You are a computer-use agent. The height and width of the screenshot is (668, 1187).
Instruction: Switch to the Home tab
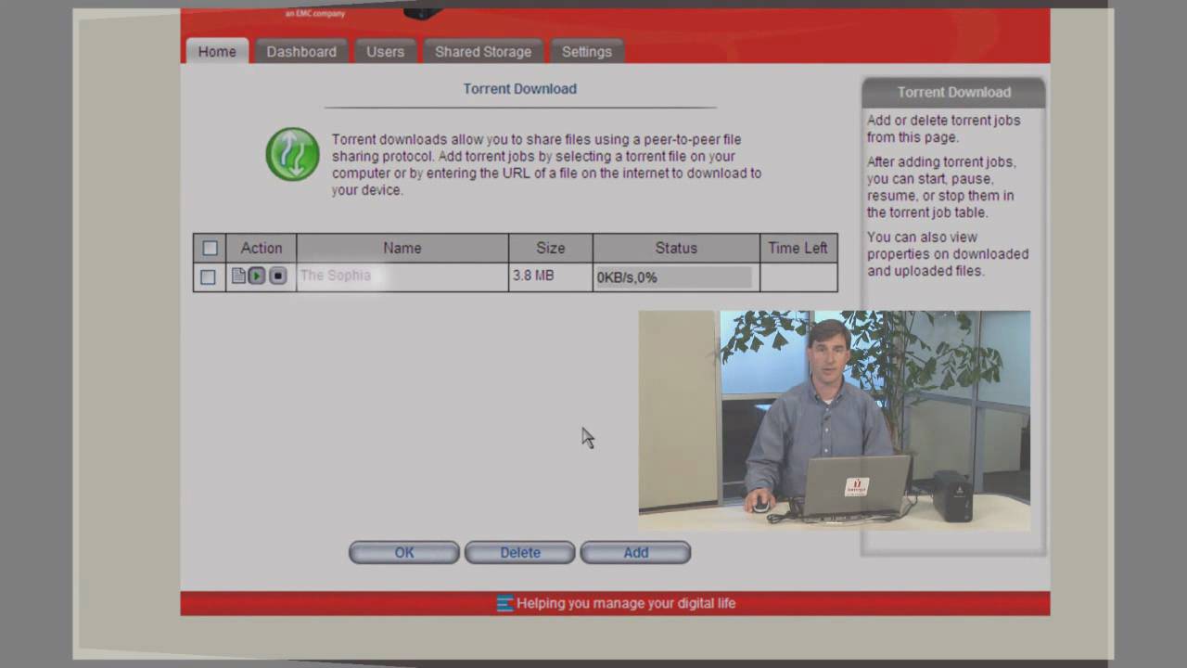[217, 51]
